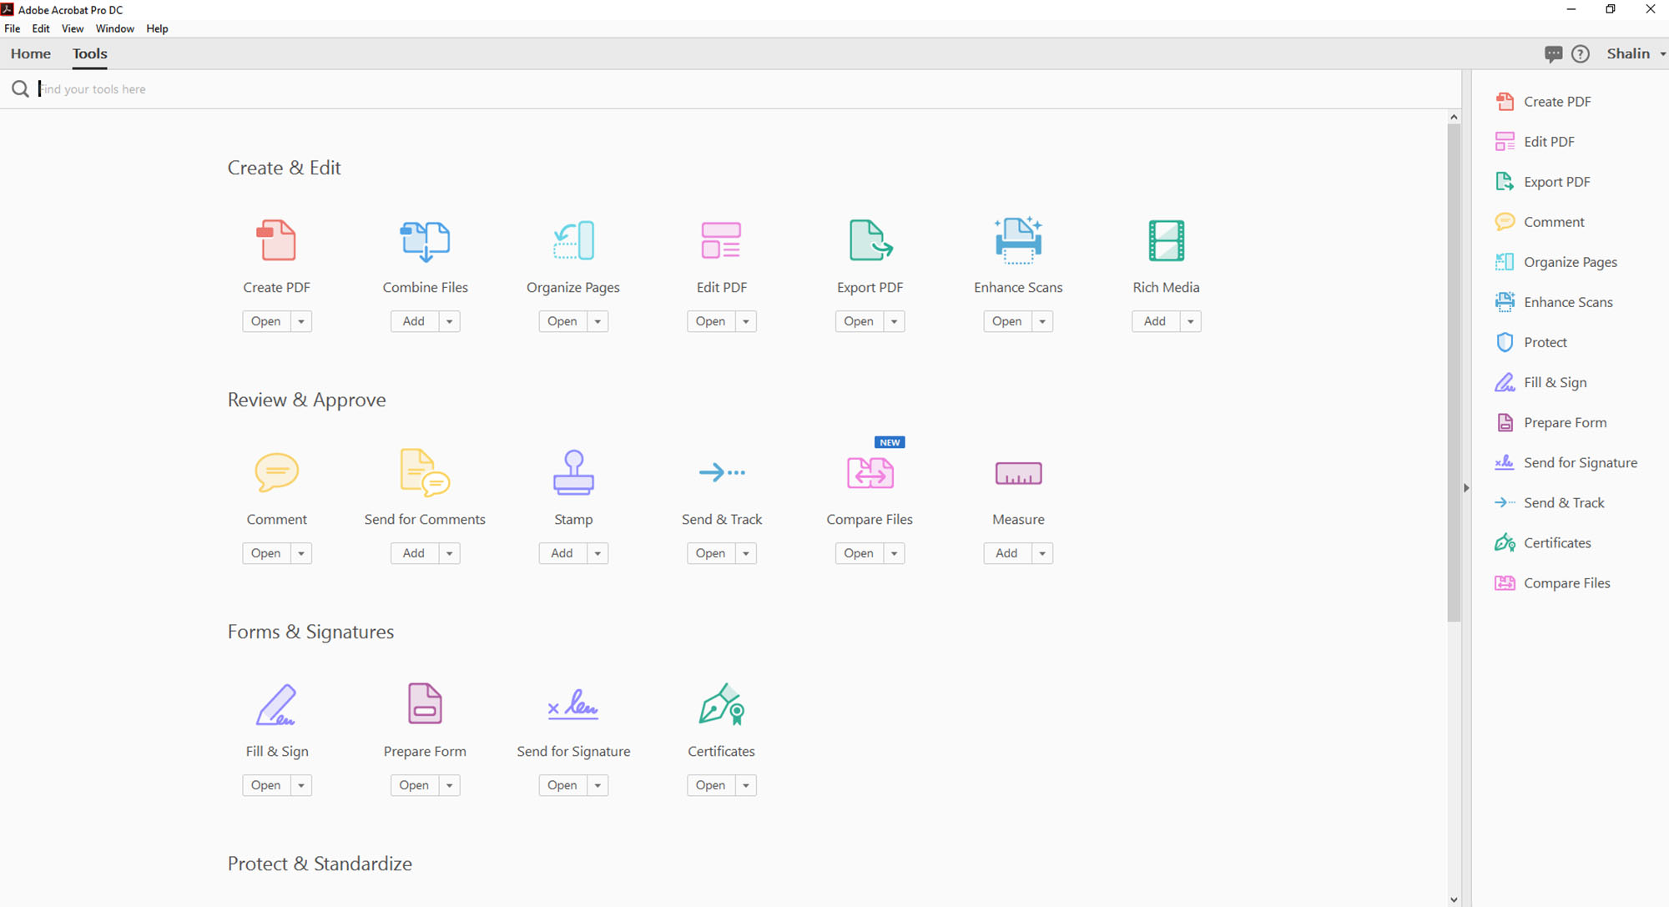1669x907 pixels.
Task: Open the Create PDF tool
Action: [x=267, y=320]
